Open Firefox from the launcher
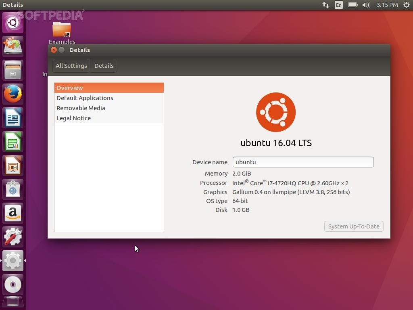The width and height of the screenshot is (413, 310). pyautogui.click(x=13, y=94)
